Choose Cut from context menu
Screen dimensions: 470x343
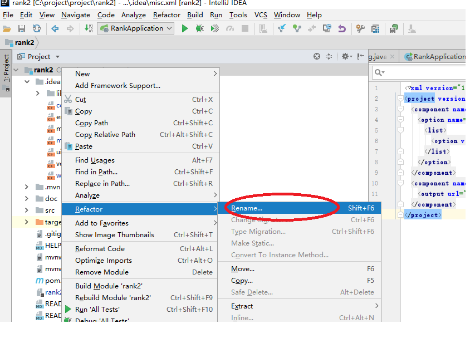pos(140,100)
